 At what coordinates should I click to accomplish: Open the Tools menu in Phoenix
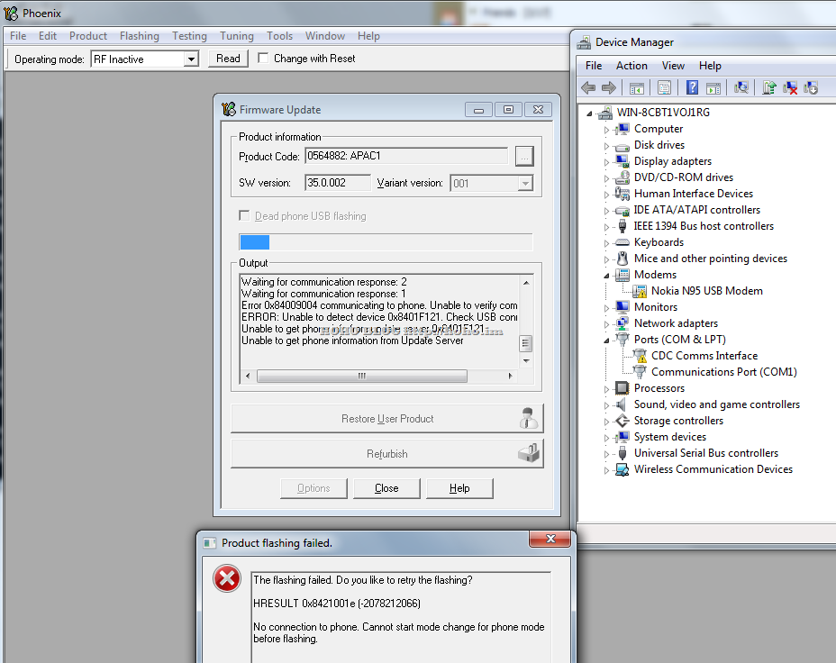(x=279, y=36)
